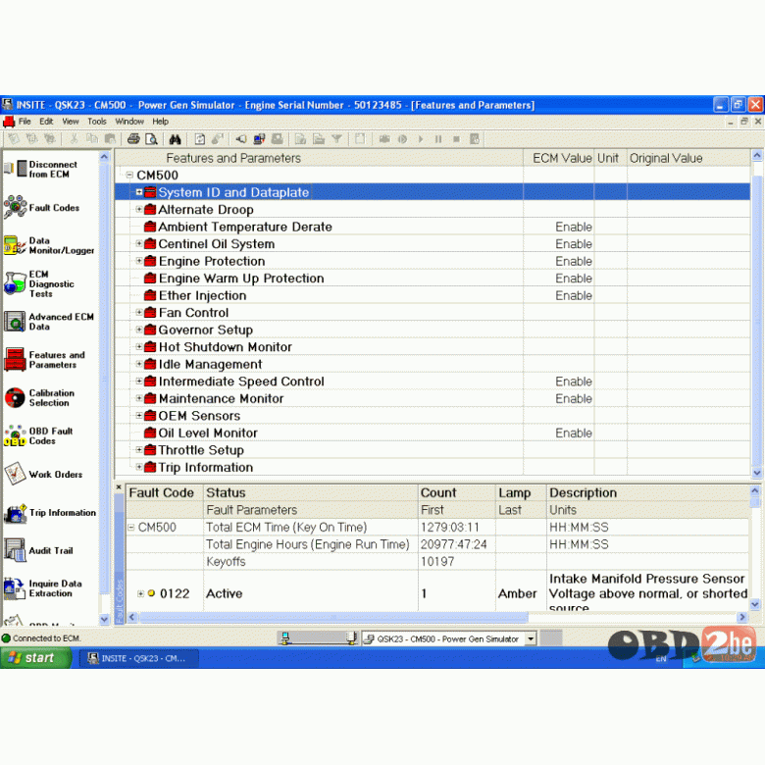
Task: Open Inquire Data Extraction
Action: point(43,588)
